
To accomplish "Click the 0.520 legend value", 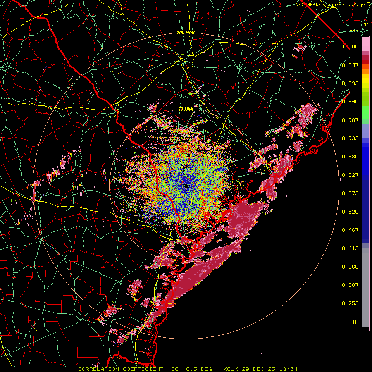I will click(x=350, y=212).
